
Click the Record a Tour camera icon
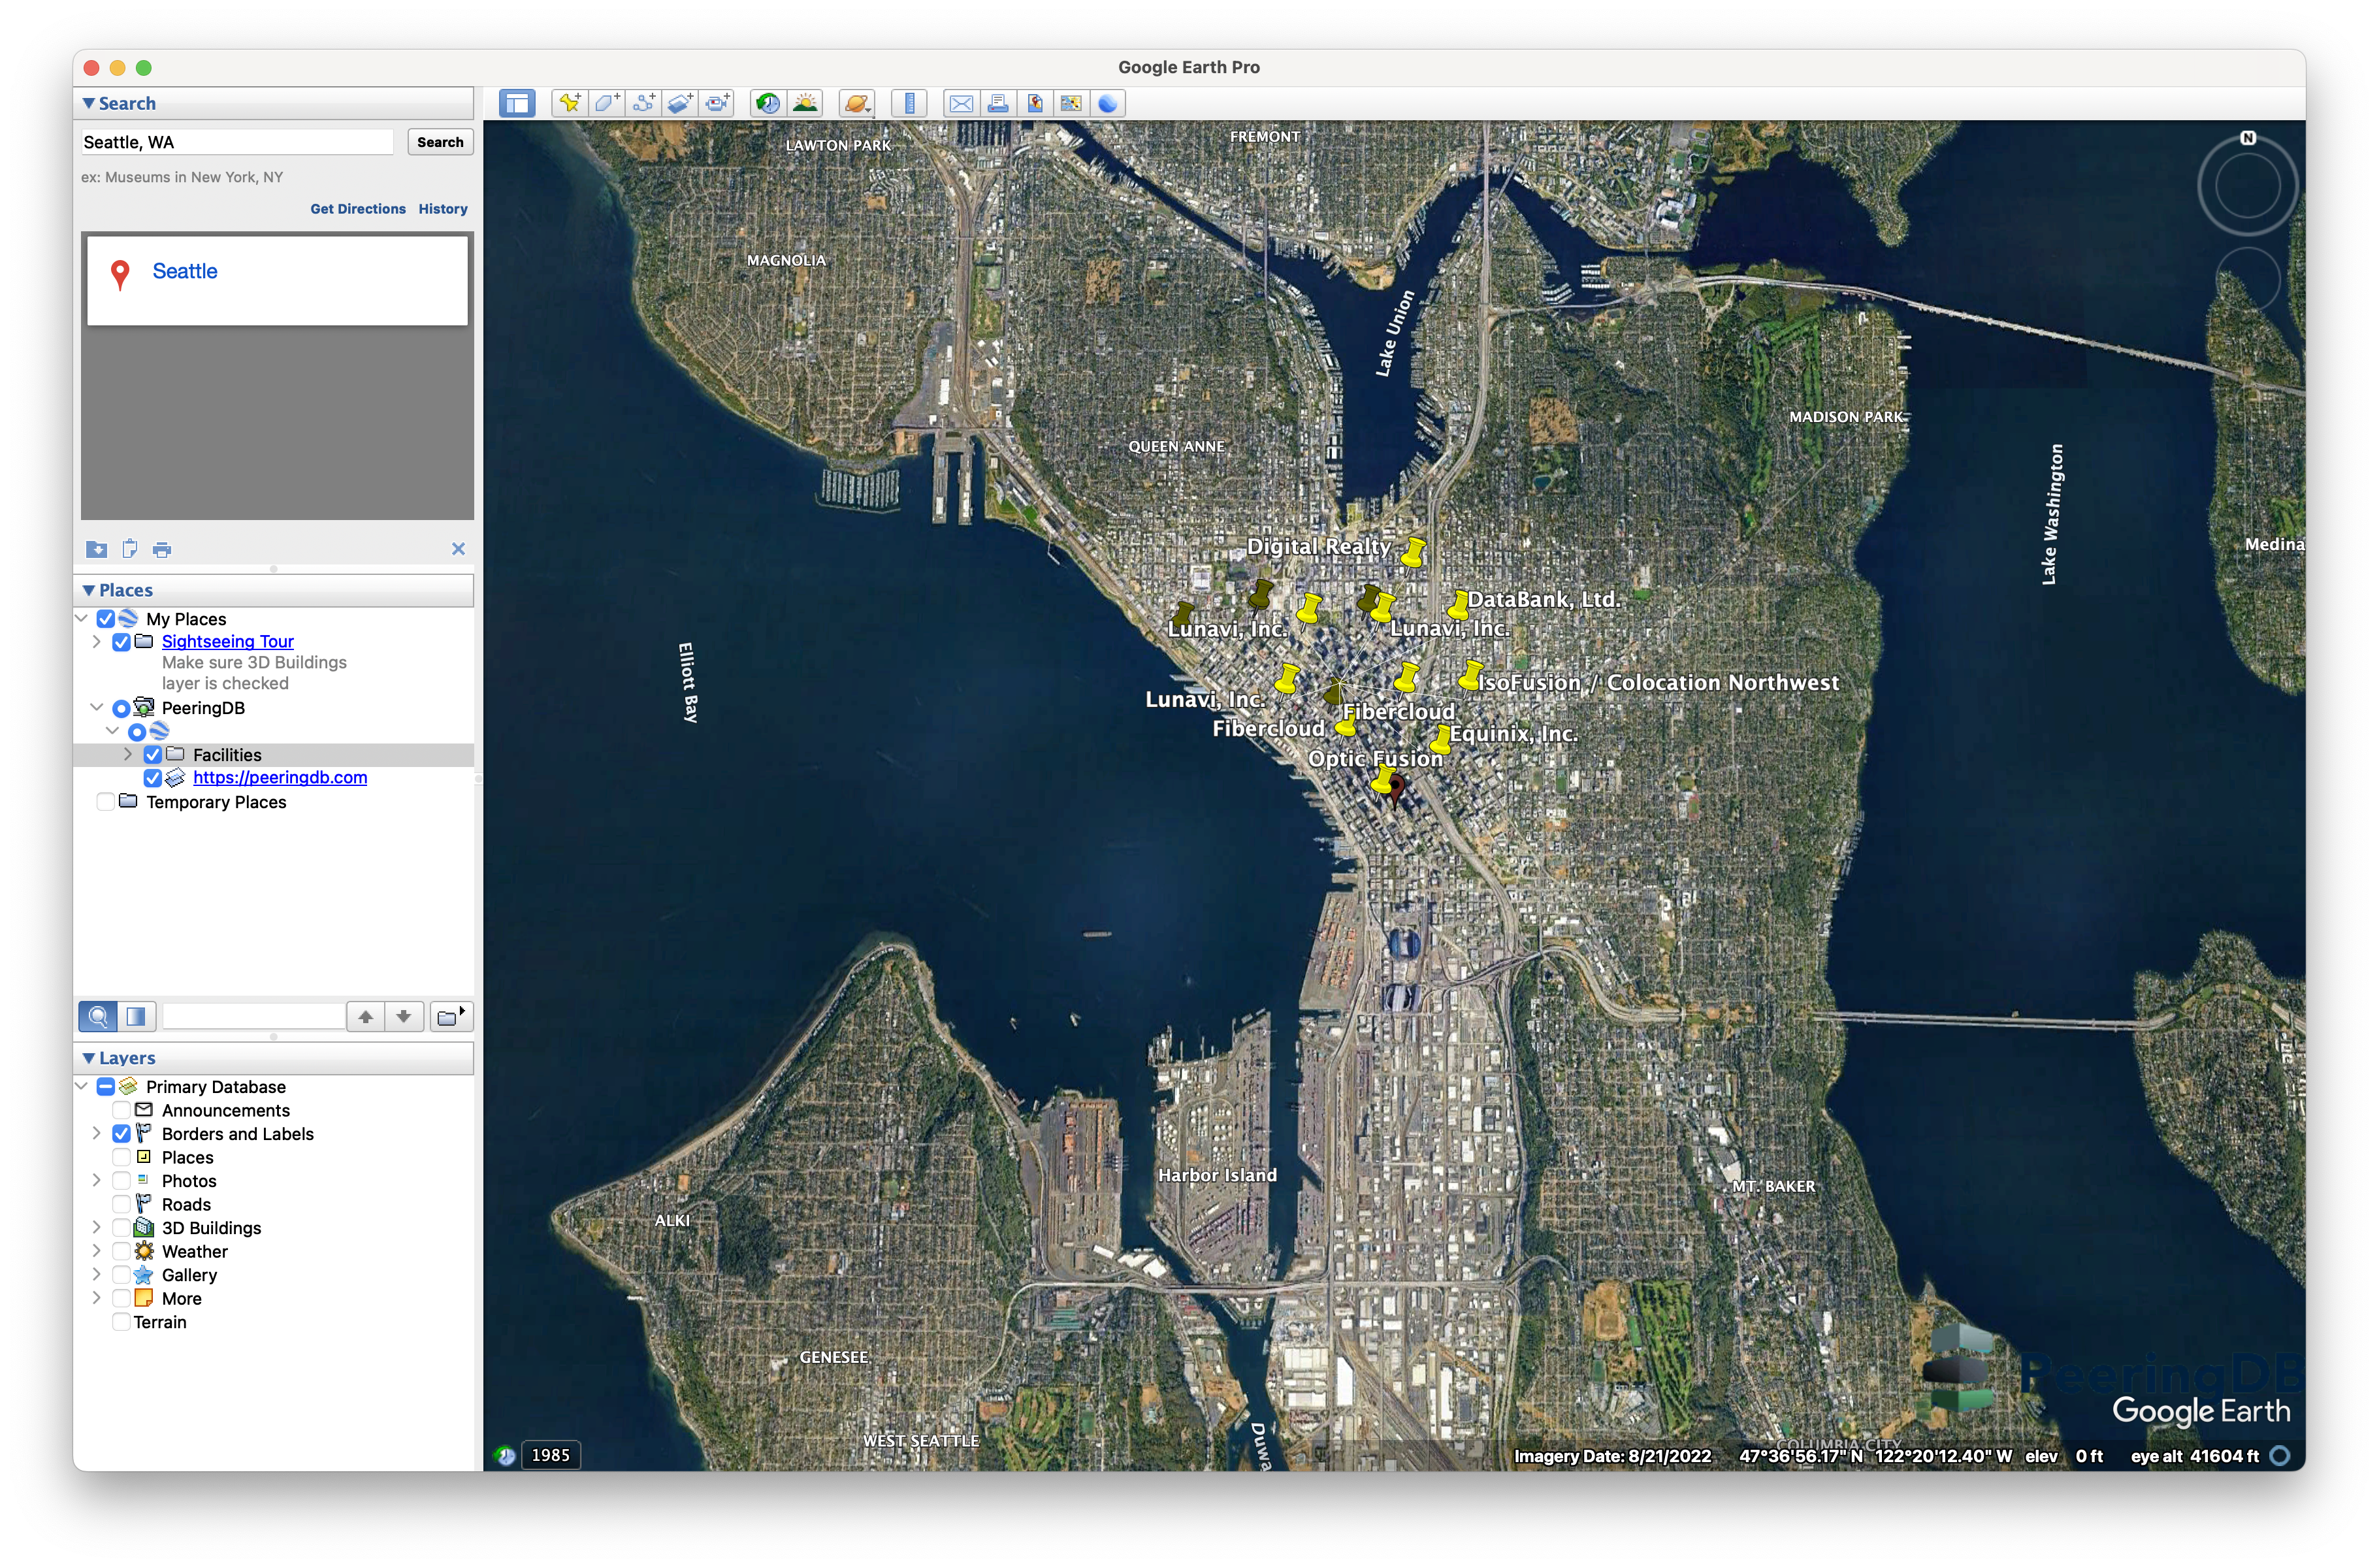click(x=718, y=103)
